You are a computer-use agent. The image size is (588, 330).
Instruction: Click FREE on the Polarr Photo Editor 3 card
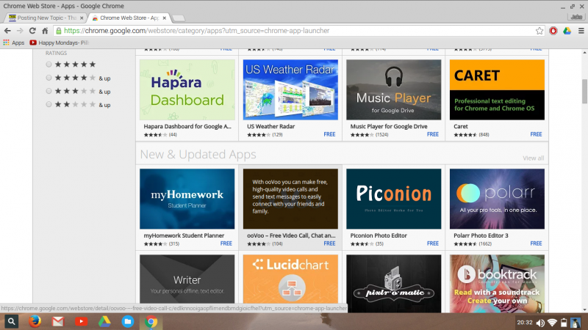[x=536, y=243]
